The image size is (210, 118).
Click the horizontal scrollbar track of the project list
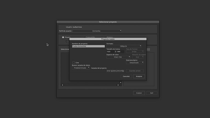tap(90, 85)
